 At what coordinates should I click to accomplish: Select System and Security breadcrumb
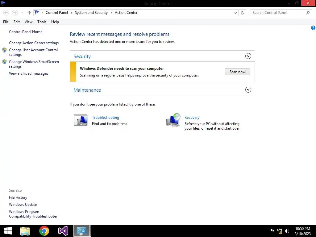(91, 12)
